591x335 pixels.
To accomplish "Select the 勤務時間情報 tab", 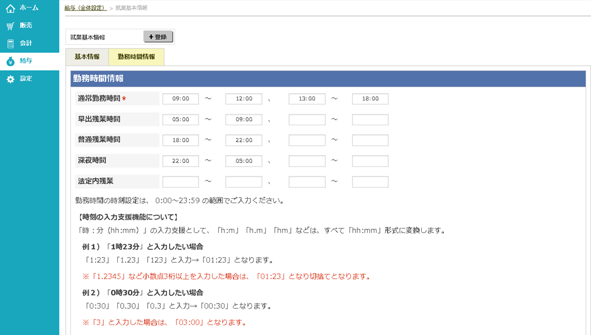I will (136, 56).
